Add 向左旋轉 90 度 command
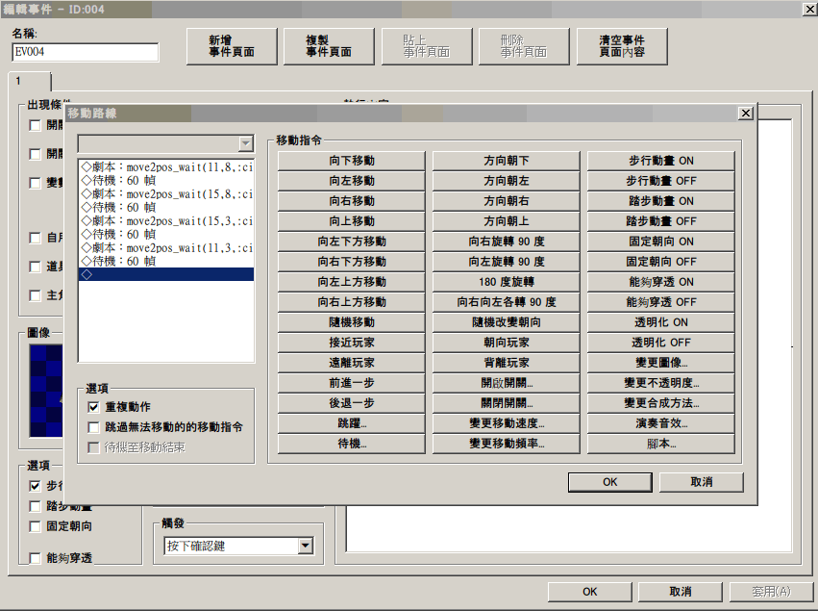818x611 pixels. [506, 262]
